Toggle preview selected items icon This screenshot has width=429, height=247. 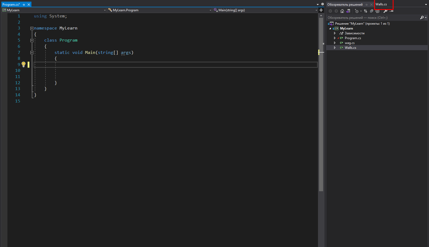point(391,11)
